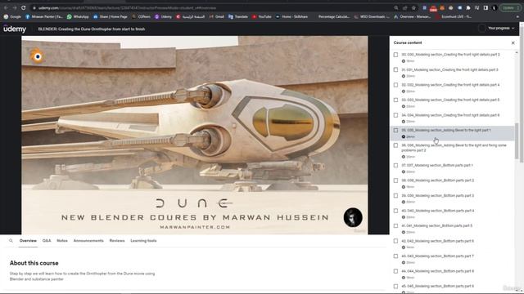Image resolution: width=524 pixels, height=294 pixels.
Task: Switch to the Overview tab
Action: [x=28, y=241]
